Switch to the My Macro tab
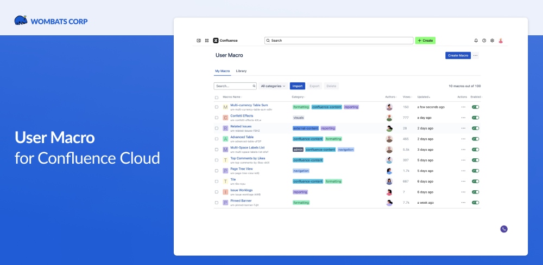The image size is (543, 265). (x=222, y=71)
